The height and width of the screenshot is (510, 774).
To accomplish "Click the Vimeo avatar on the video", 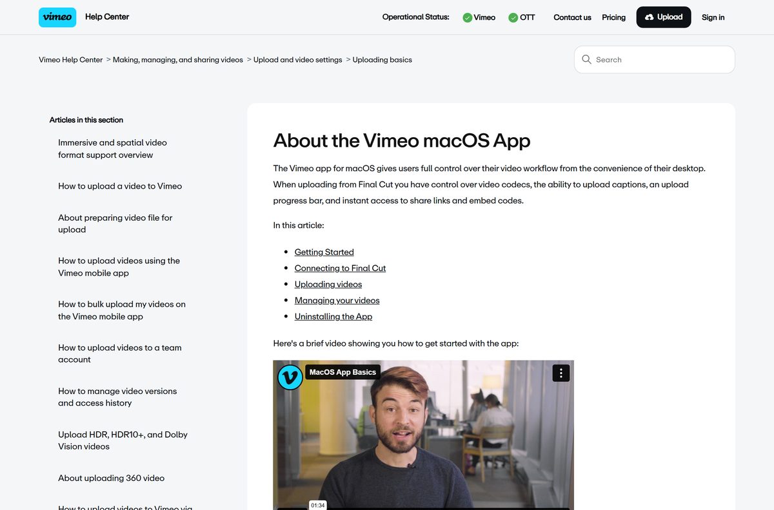I will coord(290,377).
